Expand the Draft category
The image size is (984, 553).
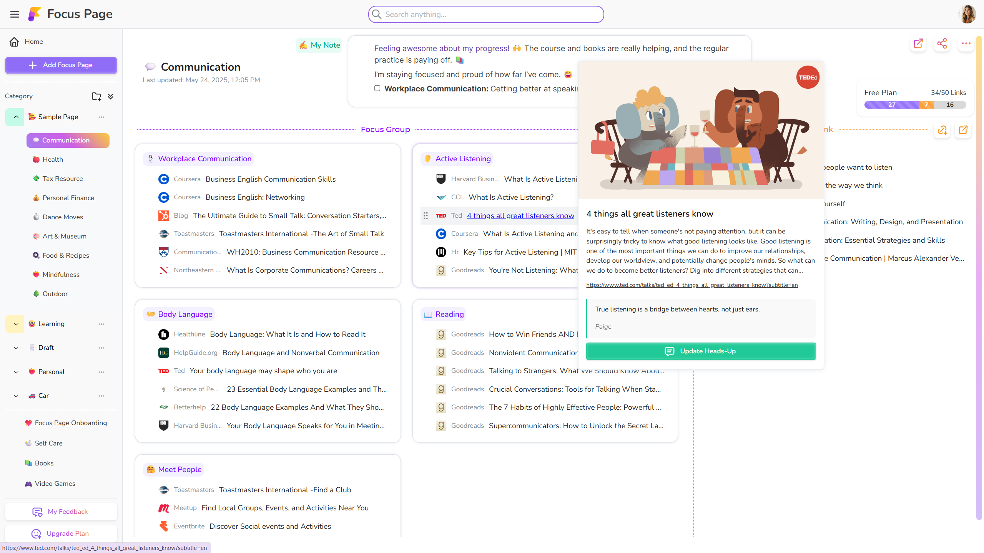pyautogui.click(x=16, y=348)
